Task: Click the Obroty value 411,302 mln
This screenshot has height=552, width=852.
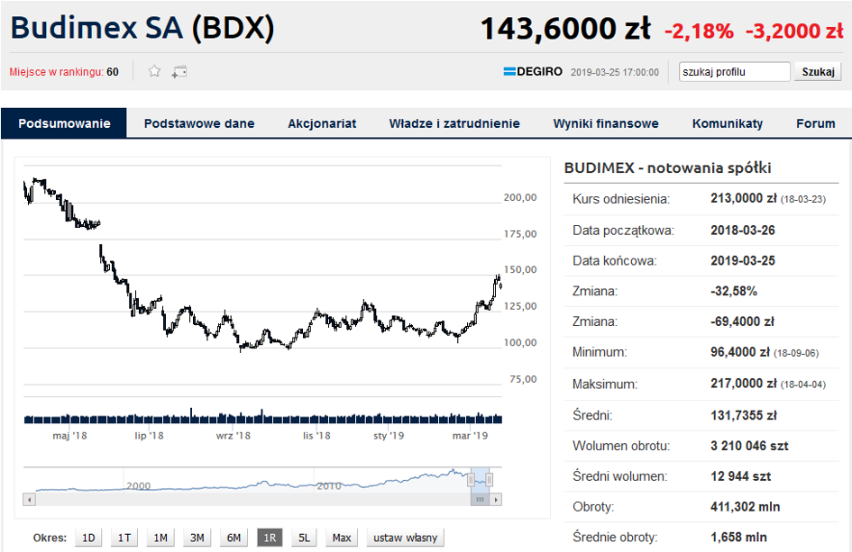Action: click(x=745, y=506)
